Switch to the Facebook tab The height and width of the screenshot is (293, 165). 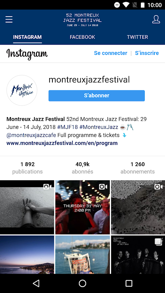pyautogui.click(x=82, y=37)
